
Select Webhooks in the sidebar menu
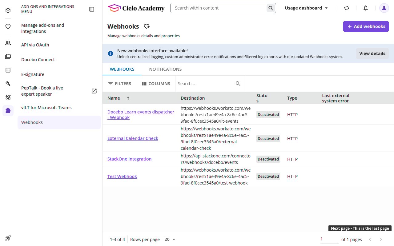coord(59,122)
